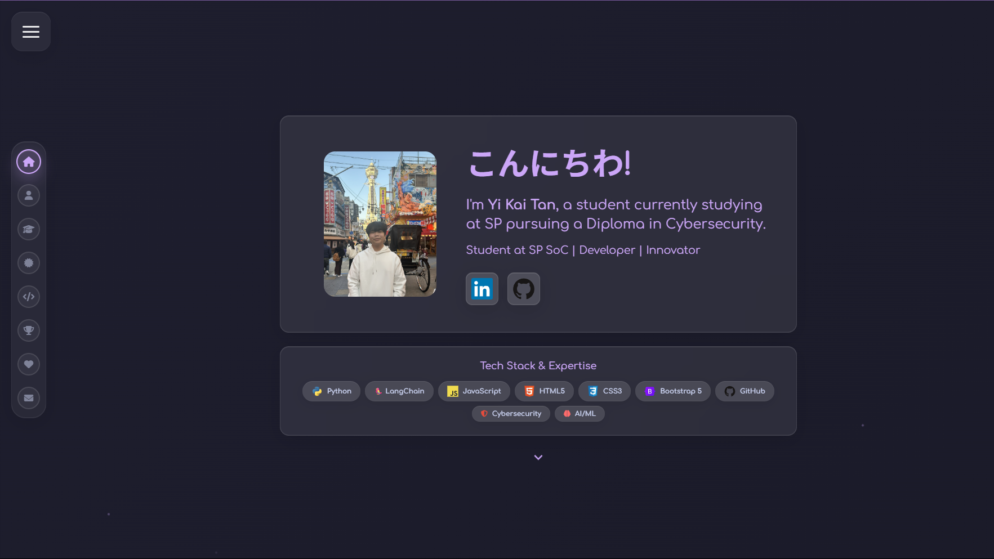The image size is (994, 559).
Task: Jump to the code brackets projects icon
Action: 29,297
